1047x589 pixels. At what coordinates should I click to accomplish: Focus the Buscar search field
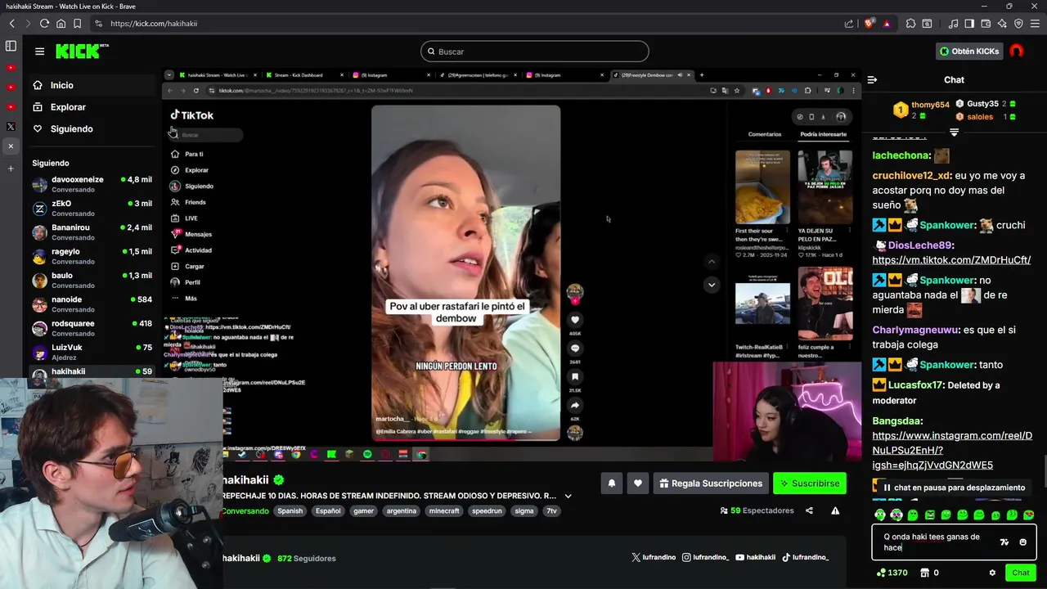[535, 52]
